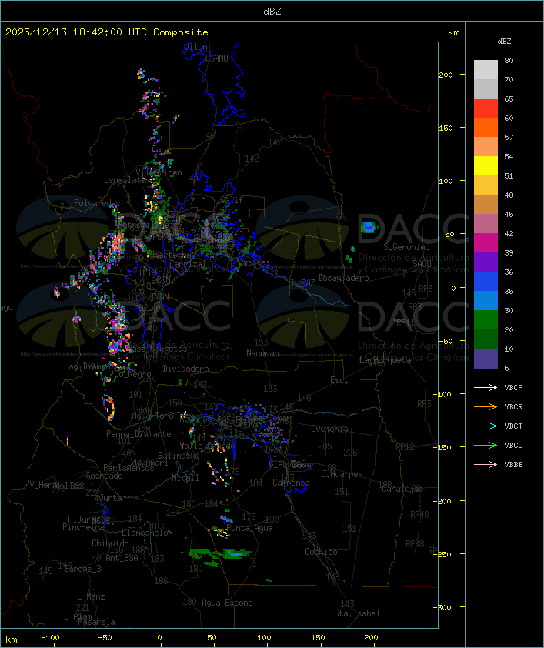
Task: Click the Uspallata map label
Action: tap(125, 180)
